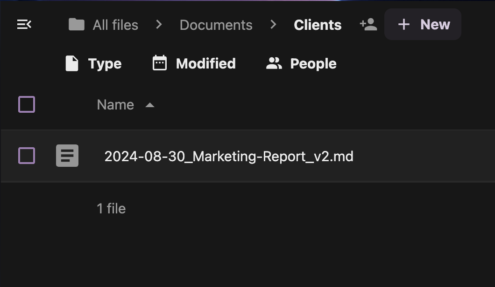Open the Type filter dropdown
The width and height of the screenshot is (495, 287).
(x=93, y=63)
